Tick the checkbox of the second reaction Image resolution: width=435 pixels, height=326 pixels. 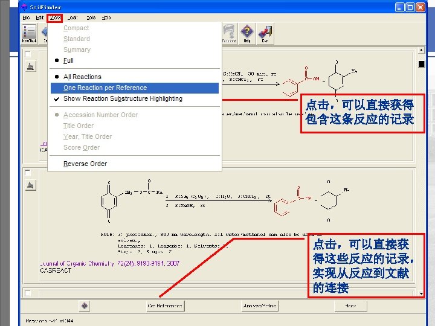(28, 173)
